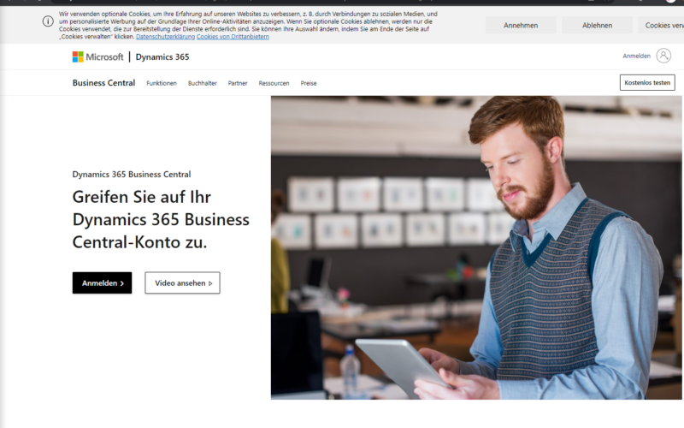
Task: Click the play triangle on Video ansehen
Action: (210, 283)
